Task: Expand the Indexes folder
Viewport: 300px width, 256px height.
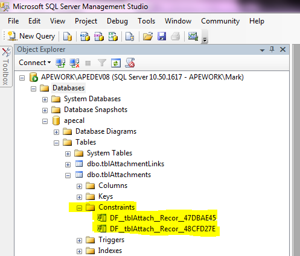Action: (79, 251)
